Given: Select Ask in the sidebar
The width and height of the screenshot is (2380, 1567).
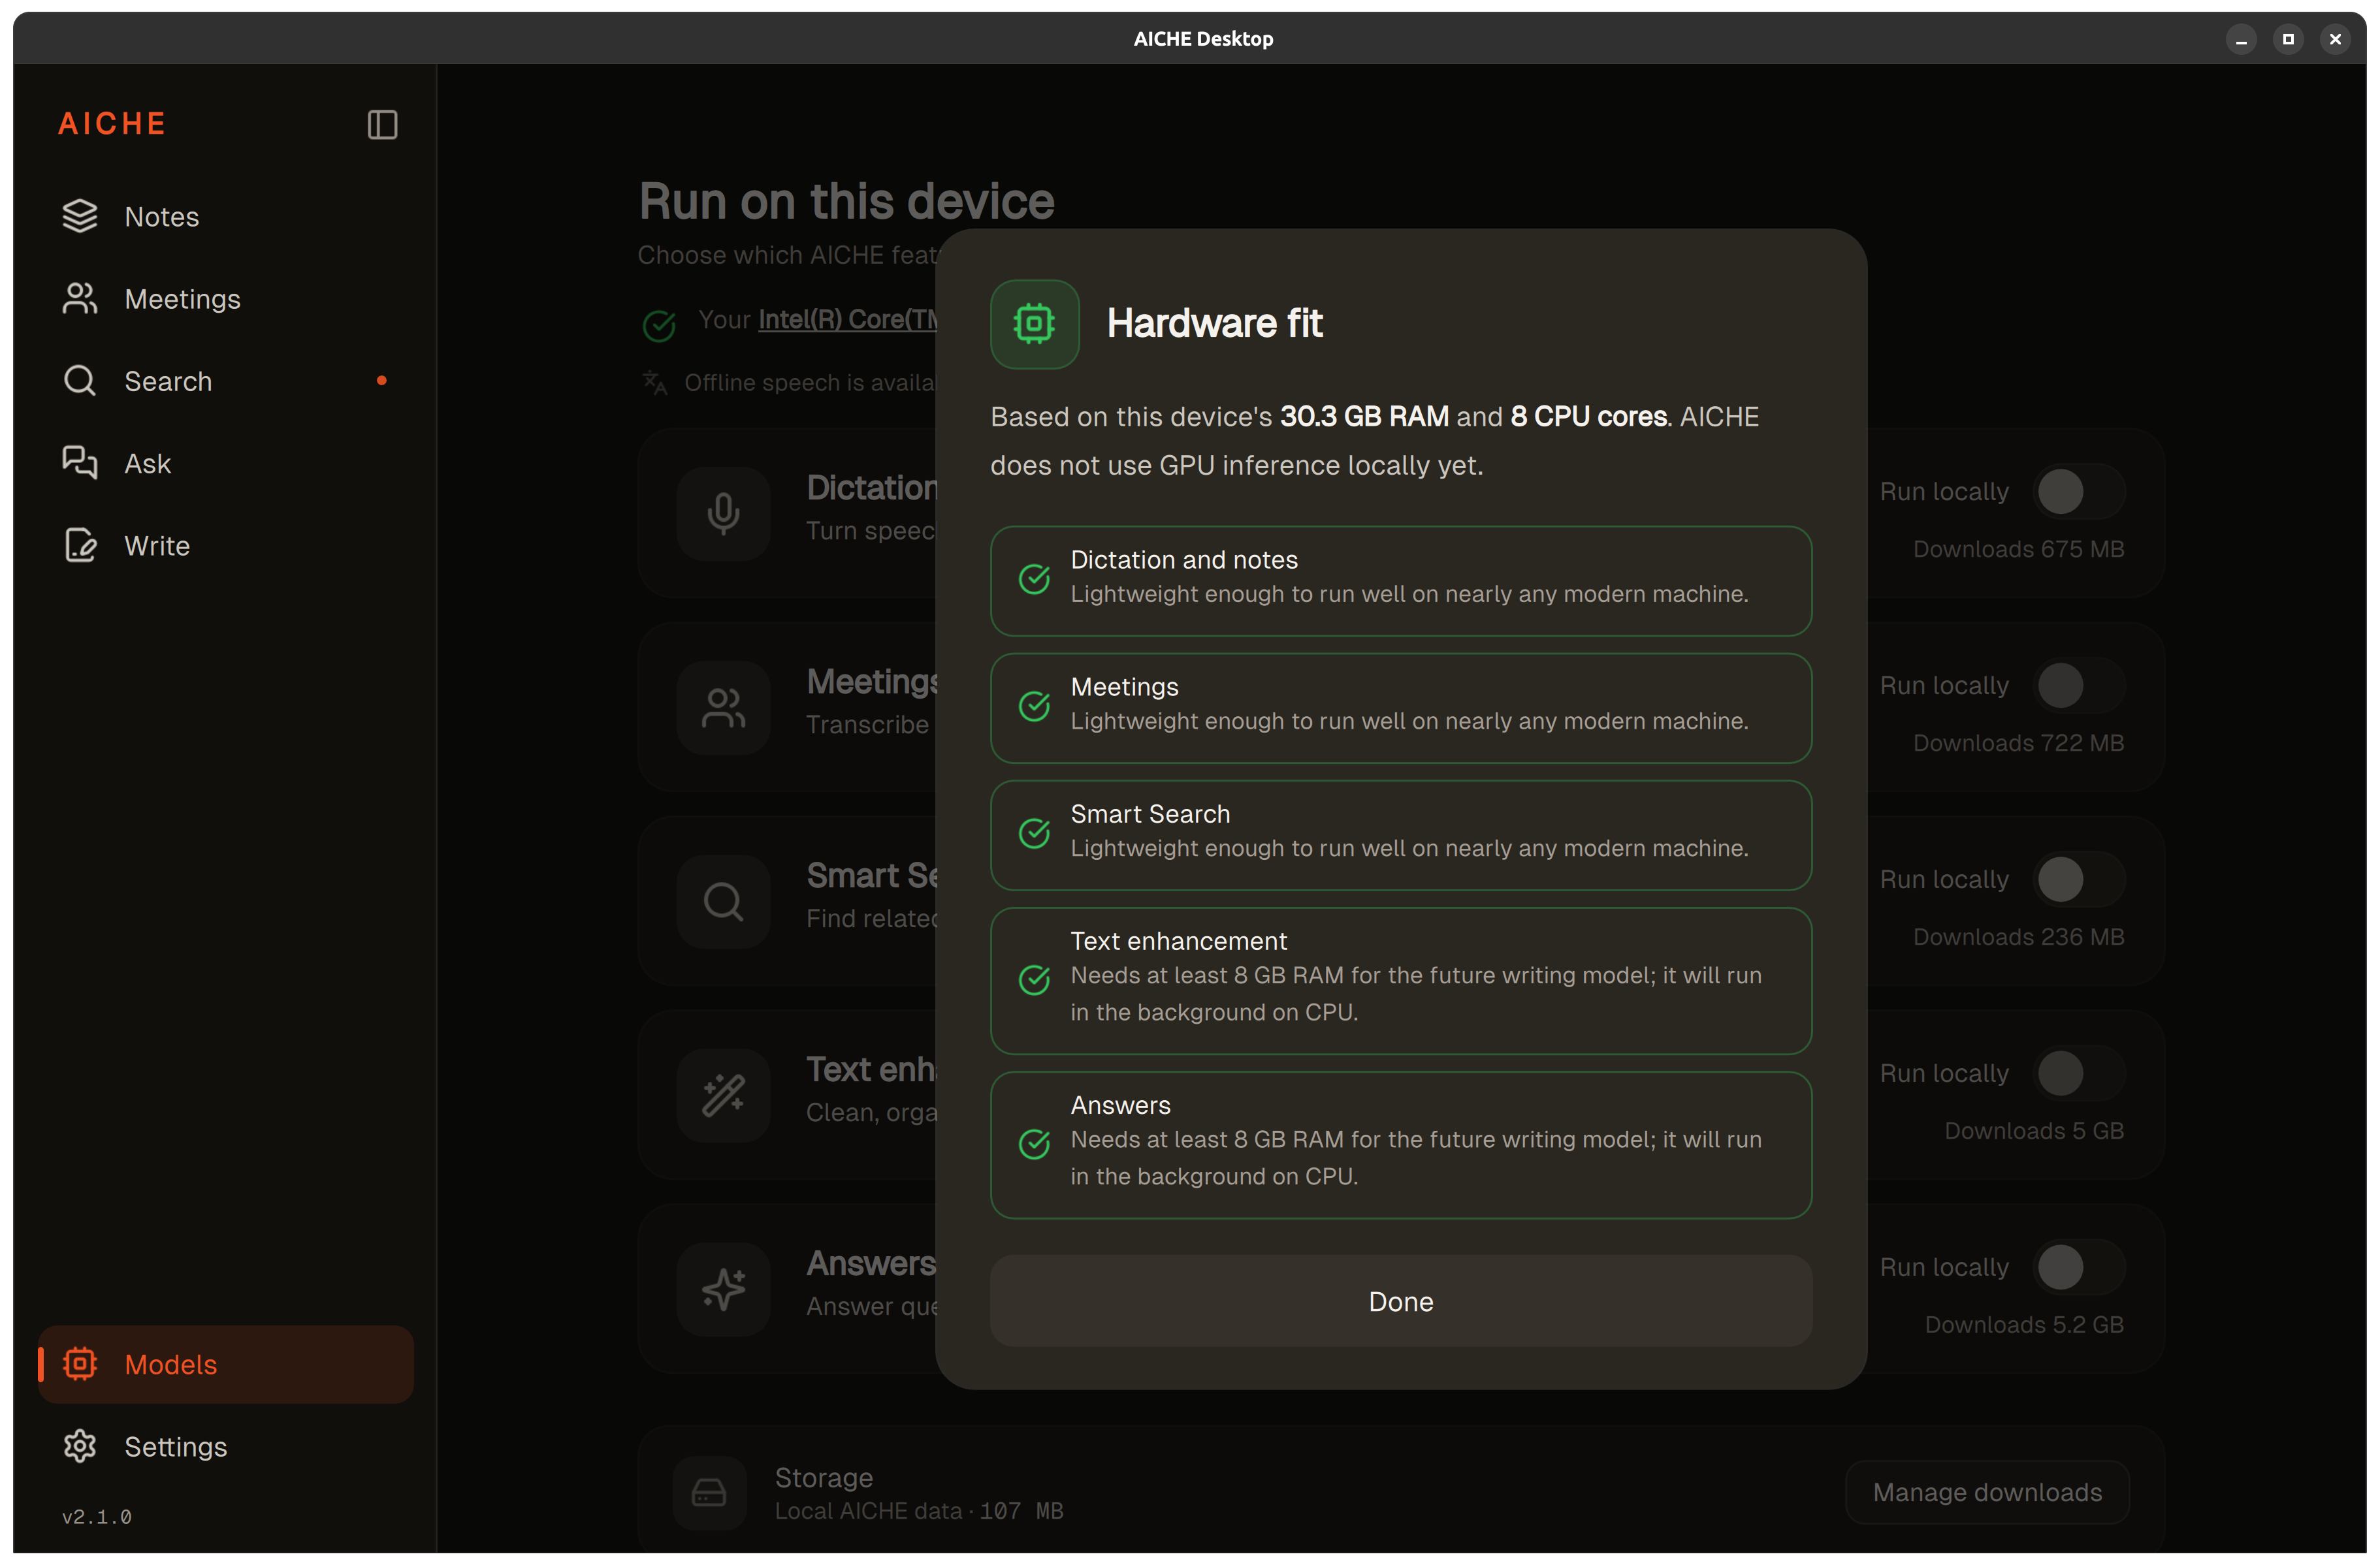Looking at the screenshot, I should click(x=226, y=464).
